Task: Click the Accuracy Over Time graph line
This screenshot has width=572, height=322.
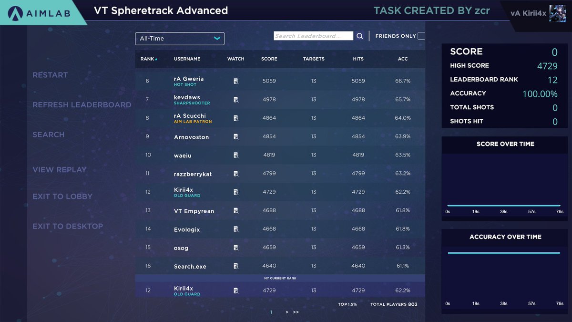Action: 504,253
